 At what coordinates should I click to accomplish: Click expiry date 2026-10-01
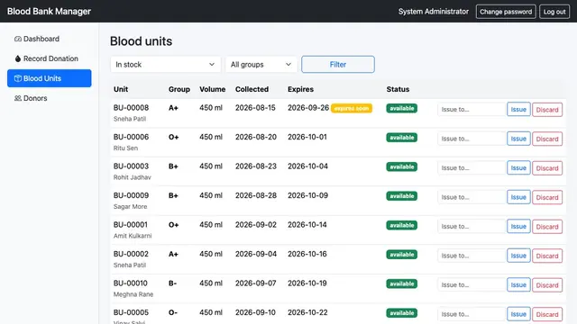point(307,137)
